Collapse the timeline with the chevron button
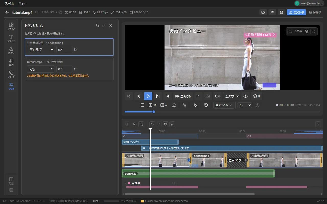This screenshot has width=327, height=204. click(318, 124)
